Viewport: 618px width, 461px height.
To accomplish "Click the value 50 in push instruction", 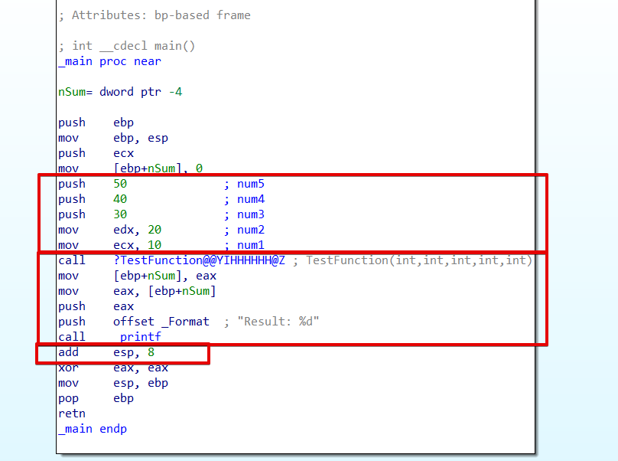I will [x=120, y=184].
